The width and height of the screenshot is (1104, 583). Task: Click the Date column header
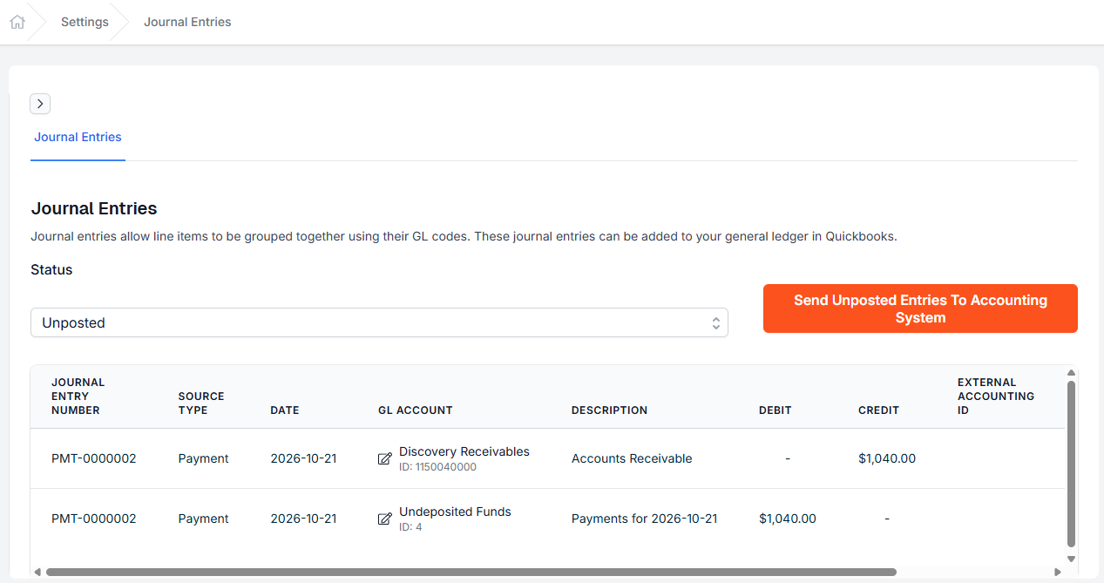[x=285, y=410]
